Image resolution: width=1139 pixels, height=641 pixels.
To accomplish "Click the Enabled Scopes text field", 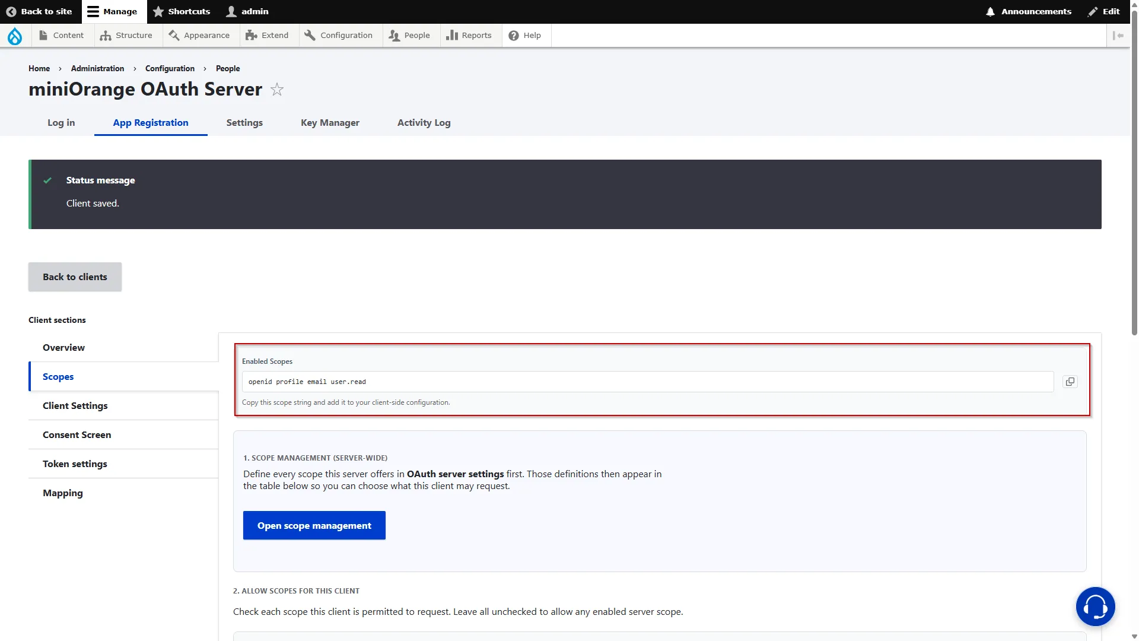I will [x=648, y=382].
